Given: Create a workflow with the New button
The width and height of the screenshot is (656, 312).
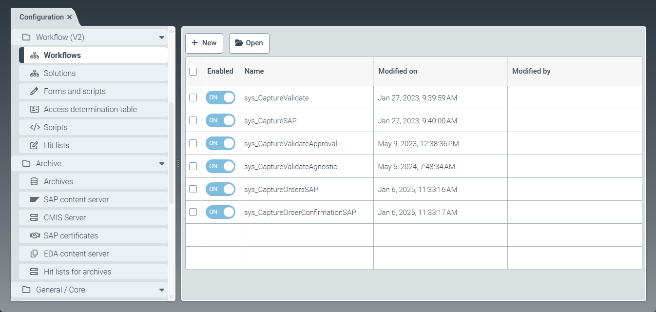Looking at the screenshot, I should pyautogui.click(x=204, y=43).
